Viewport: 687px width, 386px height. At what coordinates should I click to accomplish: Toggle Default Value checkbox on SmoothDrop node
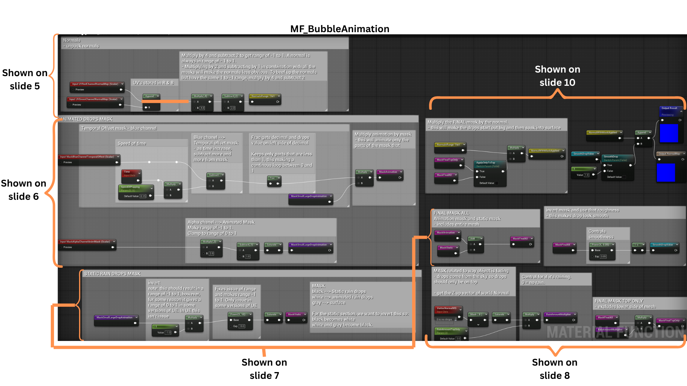(624, 177)
